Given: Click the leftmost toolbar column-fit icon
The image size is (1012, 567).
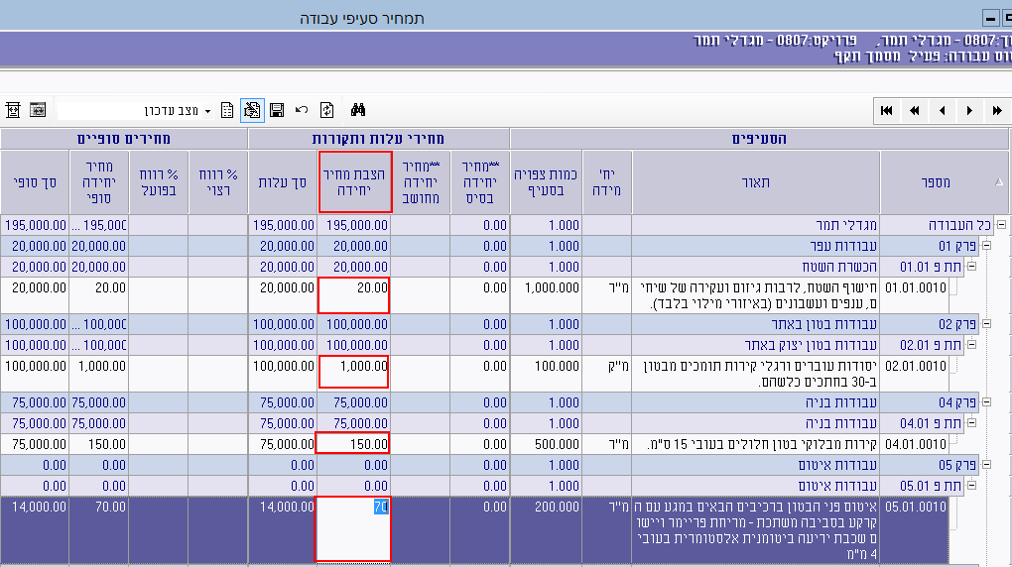Looking at the screenshot, I should pyautogui.click(x=13, y=110).
